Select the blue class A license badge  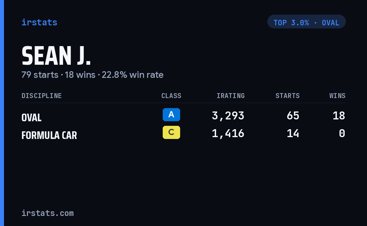pos(171,115)
